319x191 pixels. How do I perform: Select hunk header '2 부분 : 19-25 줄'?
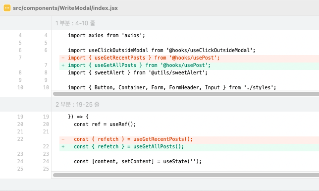77,104
